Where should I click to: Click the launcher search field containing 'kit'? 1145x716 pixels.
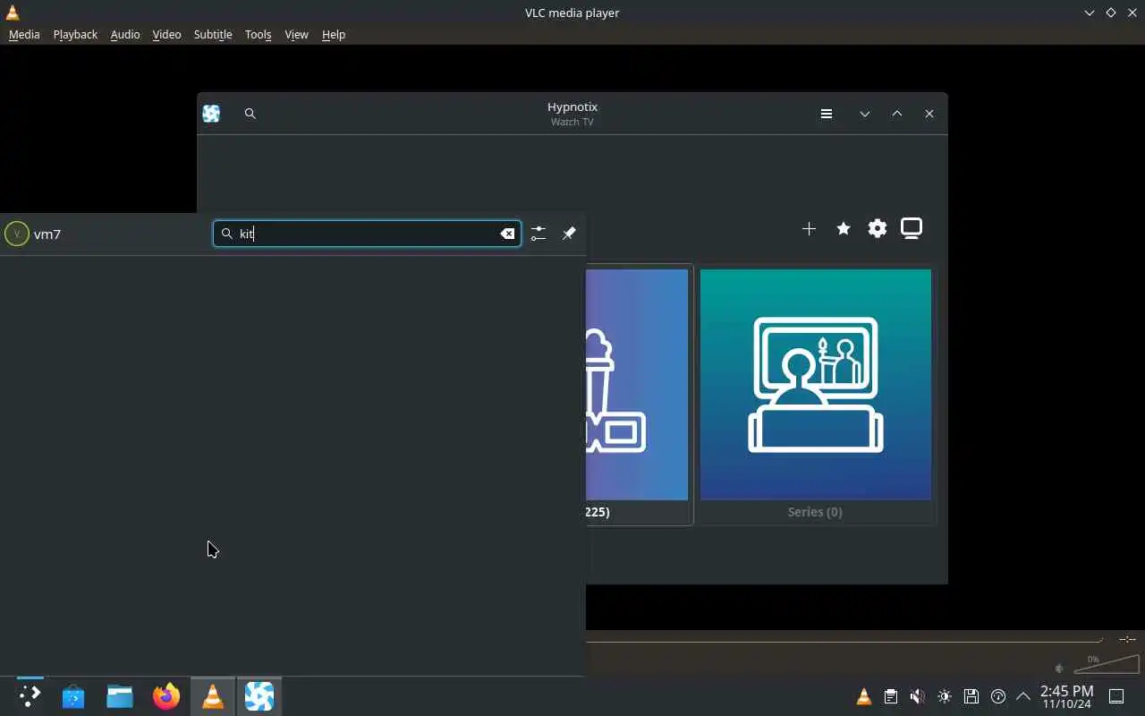pos(367,234)
